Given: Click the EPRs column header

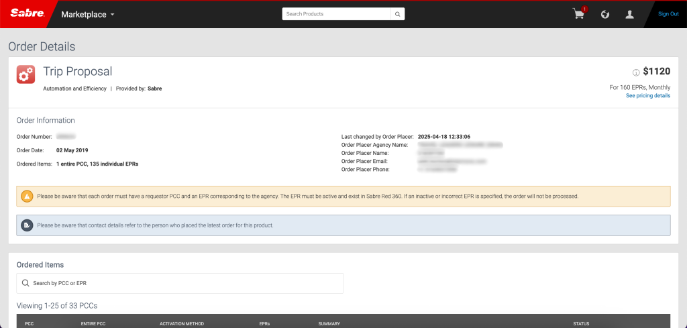Looking at the screenshot, I should pos(264,323).
